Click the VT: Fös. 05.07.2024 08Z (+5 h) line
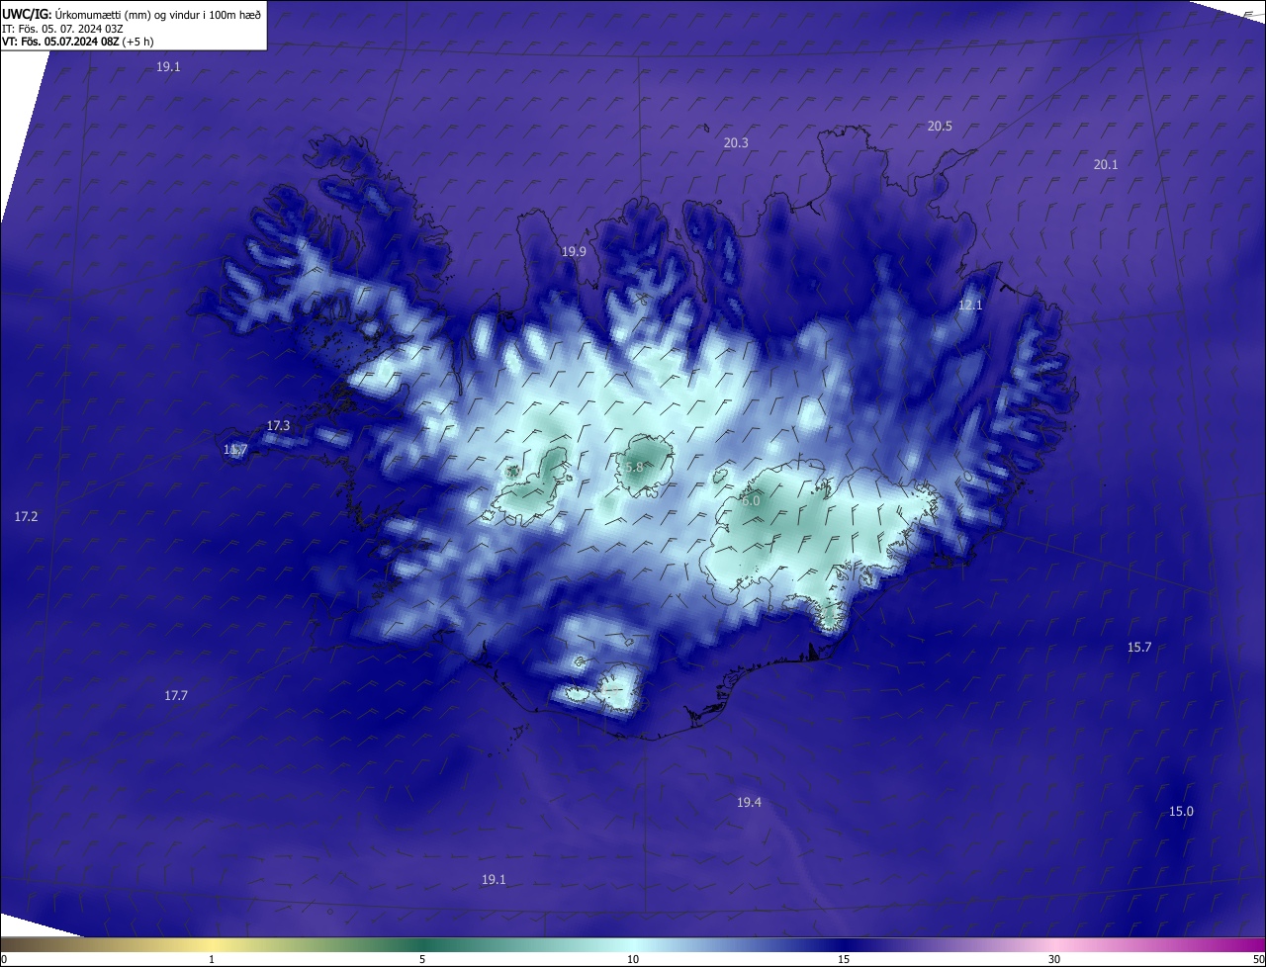The height and width of the screenshot is (967, 1266). coord(77,42)
